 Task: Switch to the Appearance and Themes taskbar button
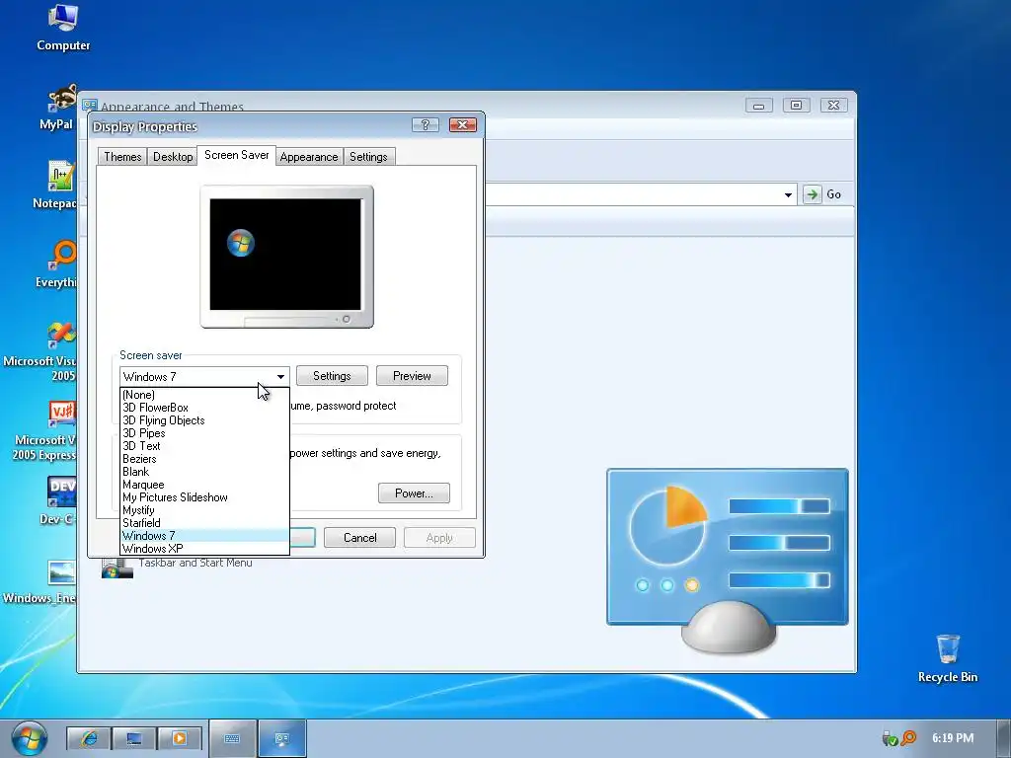(x=281, y=738)
